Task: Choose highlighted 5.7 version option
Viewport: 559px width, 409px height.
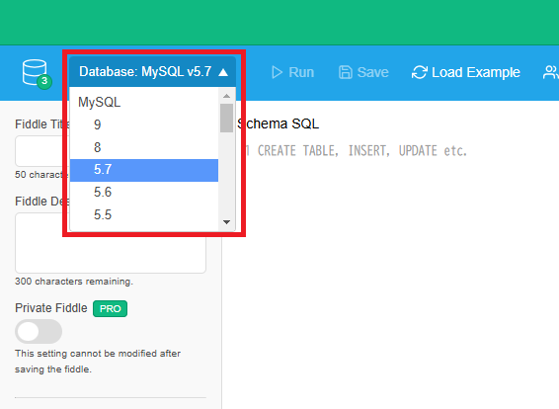Action: (x=144, y=170)
